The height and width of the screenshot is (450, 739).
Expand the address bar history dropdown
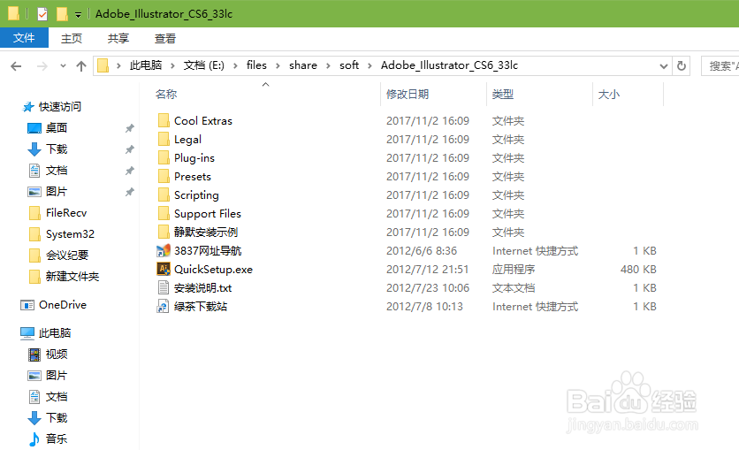click(x=664, y=66)
